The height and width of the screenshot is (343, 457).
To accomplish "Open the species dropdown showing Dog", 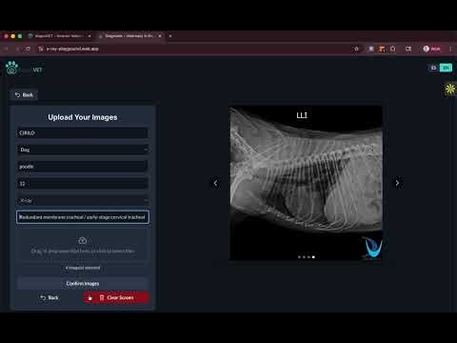I will coord(83,150).
